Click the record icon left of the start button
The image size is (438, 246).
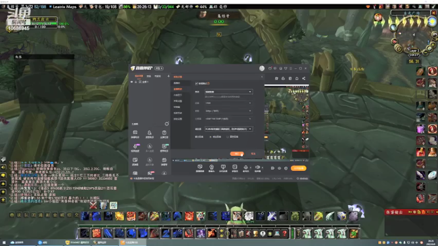tap(272, 168)
